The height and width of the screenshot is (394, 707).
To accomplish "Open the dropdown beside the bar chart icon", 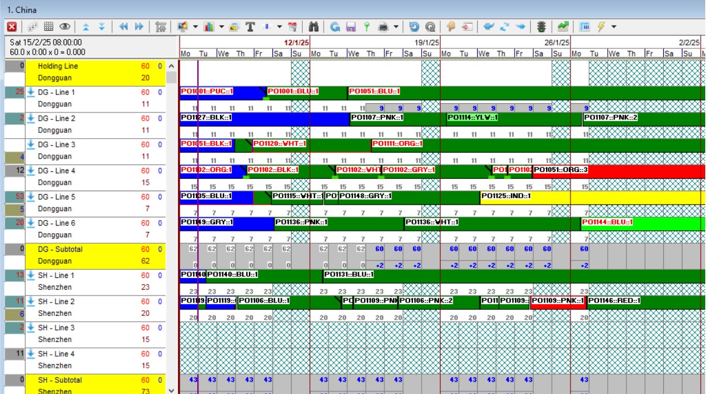I will 220,26.
